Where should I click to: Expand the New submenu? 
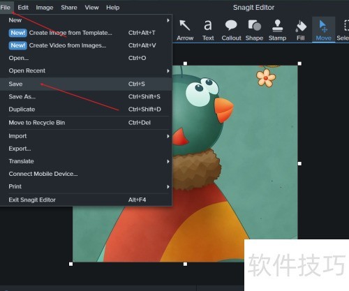pyautogui.click(x=86, y=20)
